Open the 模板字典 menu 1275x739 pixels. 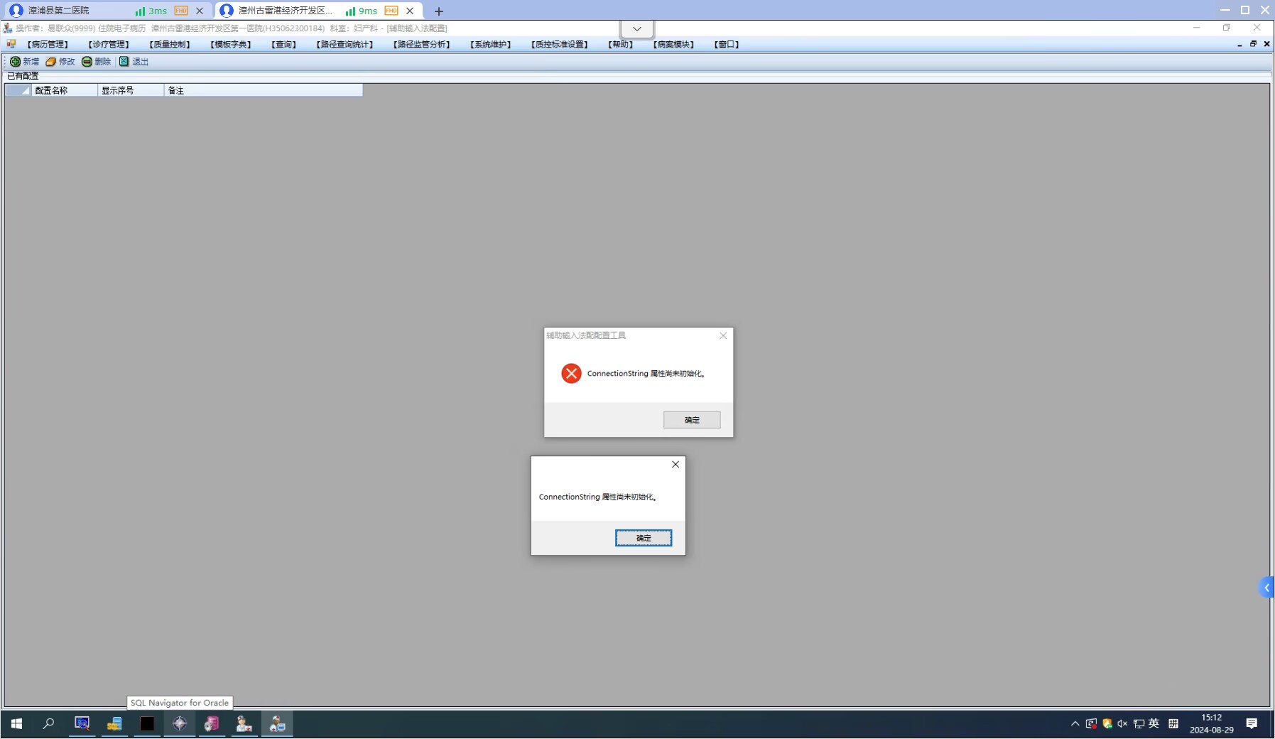pos(231,44)
